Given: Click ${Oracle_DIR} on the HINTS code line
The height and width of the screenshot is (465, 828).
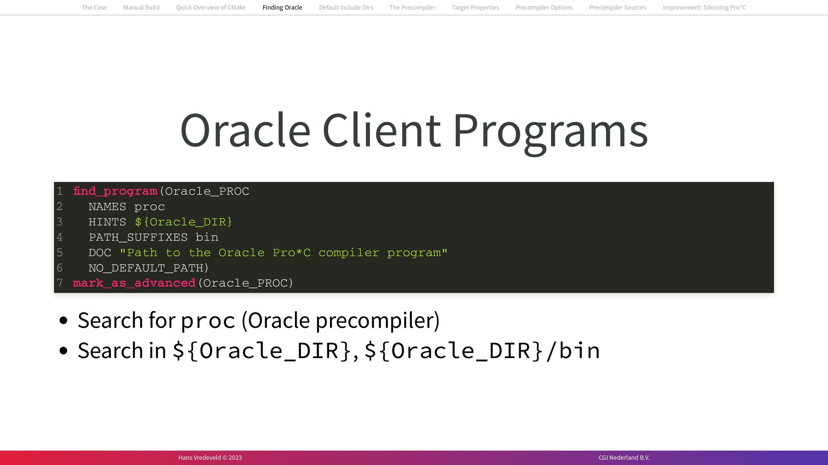Looking at the screenshot, I should [x=184, y=222].
